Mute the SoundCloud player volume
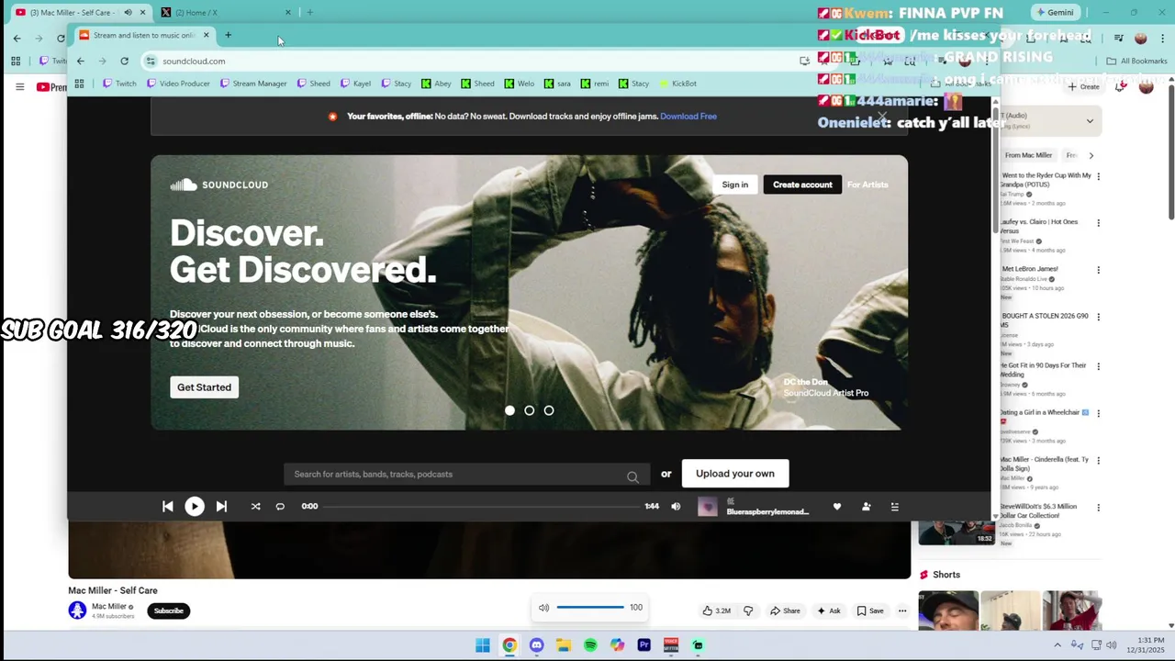Screen dimensions: 1175x661 point(676,506)
